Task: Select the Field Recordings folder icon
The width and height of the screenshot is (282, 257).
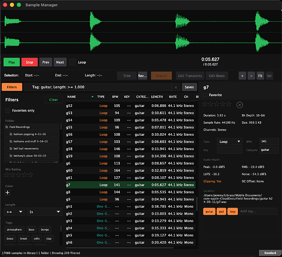Action: [7, 127]
